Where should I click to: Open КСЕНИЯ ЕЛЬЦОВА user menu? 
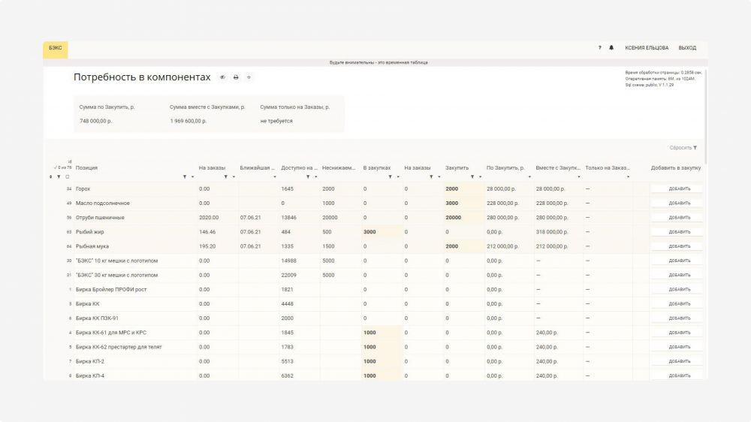coord(647,48)
